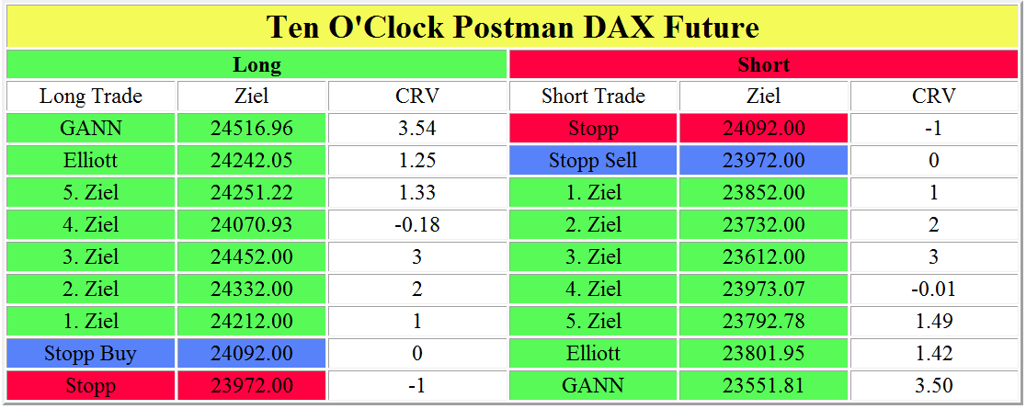The height and width of the screenshot is (409, 1026).
Task: Select the long GANN target 24516.96
Action: tap(251, 129)
